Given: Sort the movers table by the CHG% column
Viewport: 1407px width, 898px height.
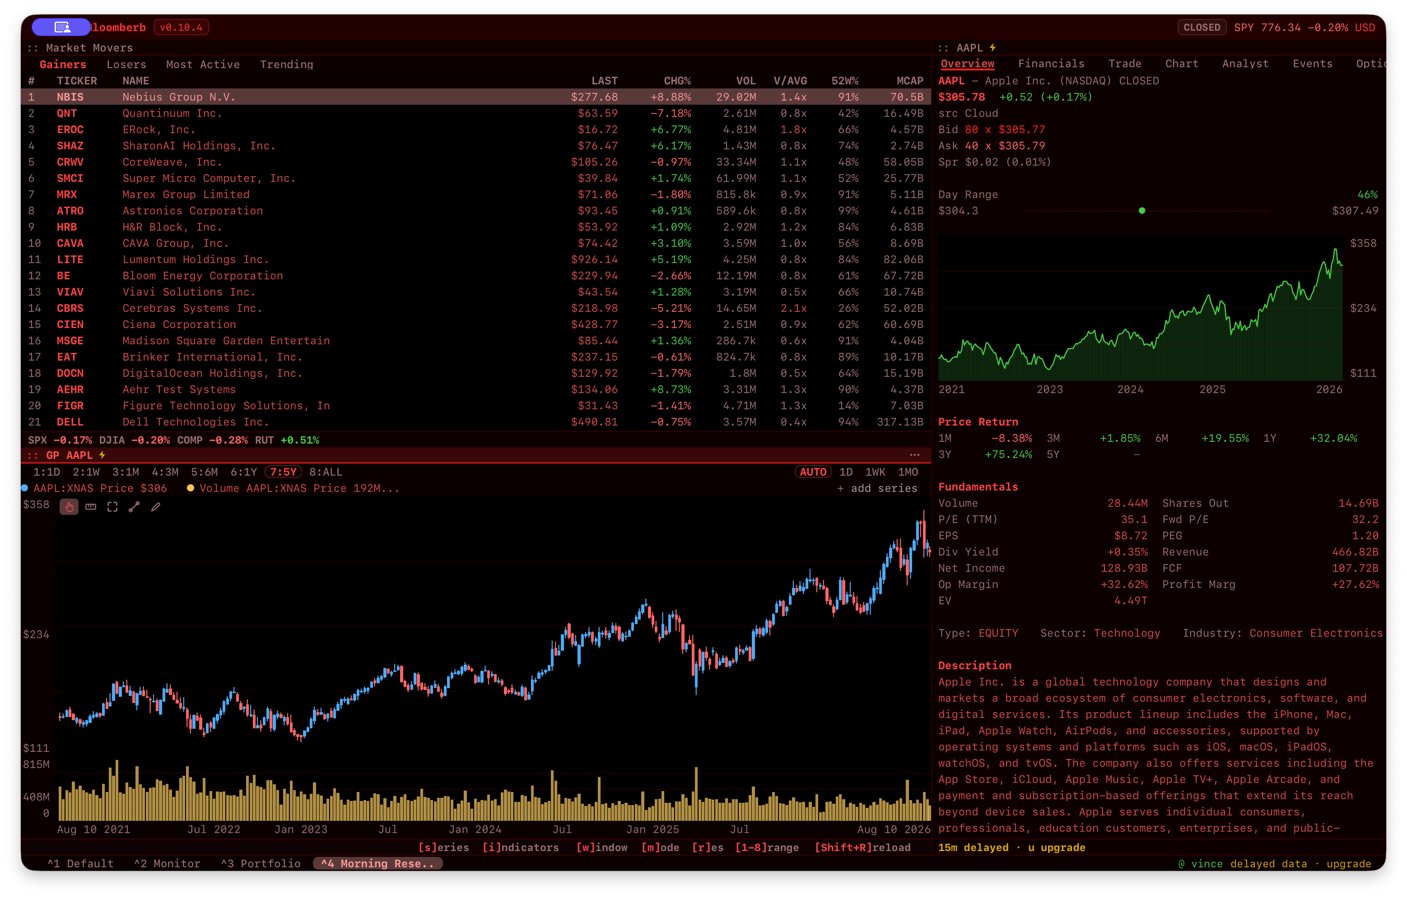Looking at the screenshot, I should pos(677,81).
